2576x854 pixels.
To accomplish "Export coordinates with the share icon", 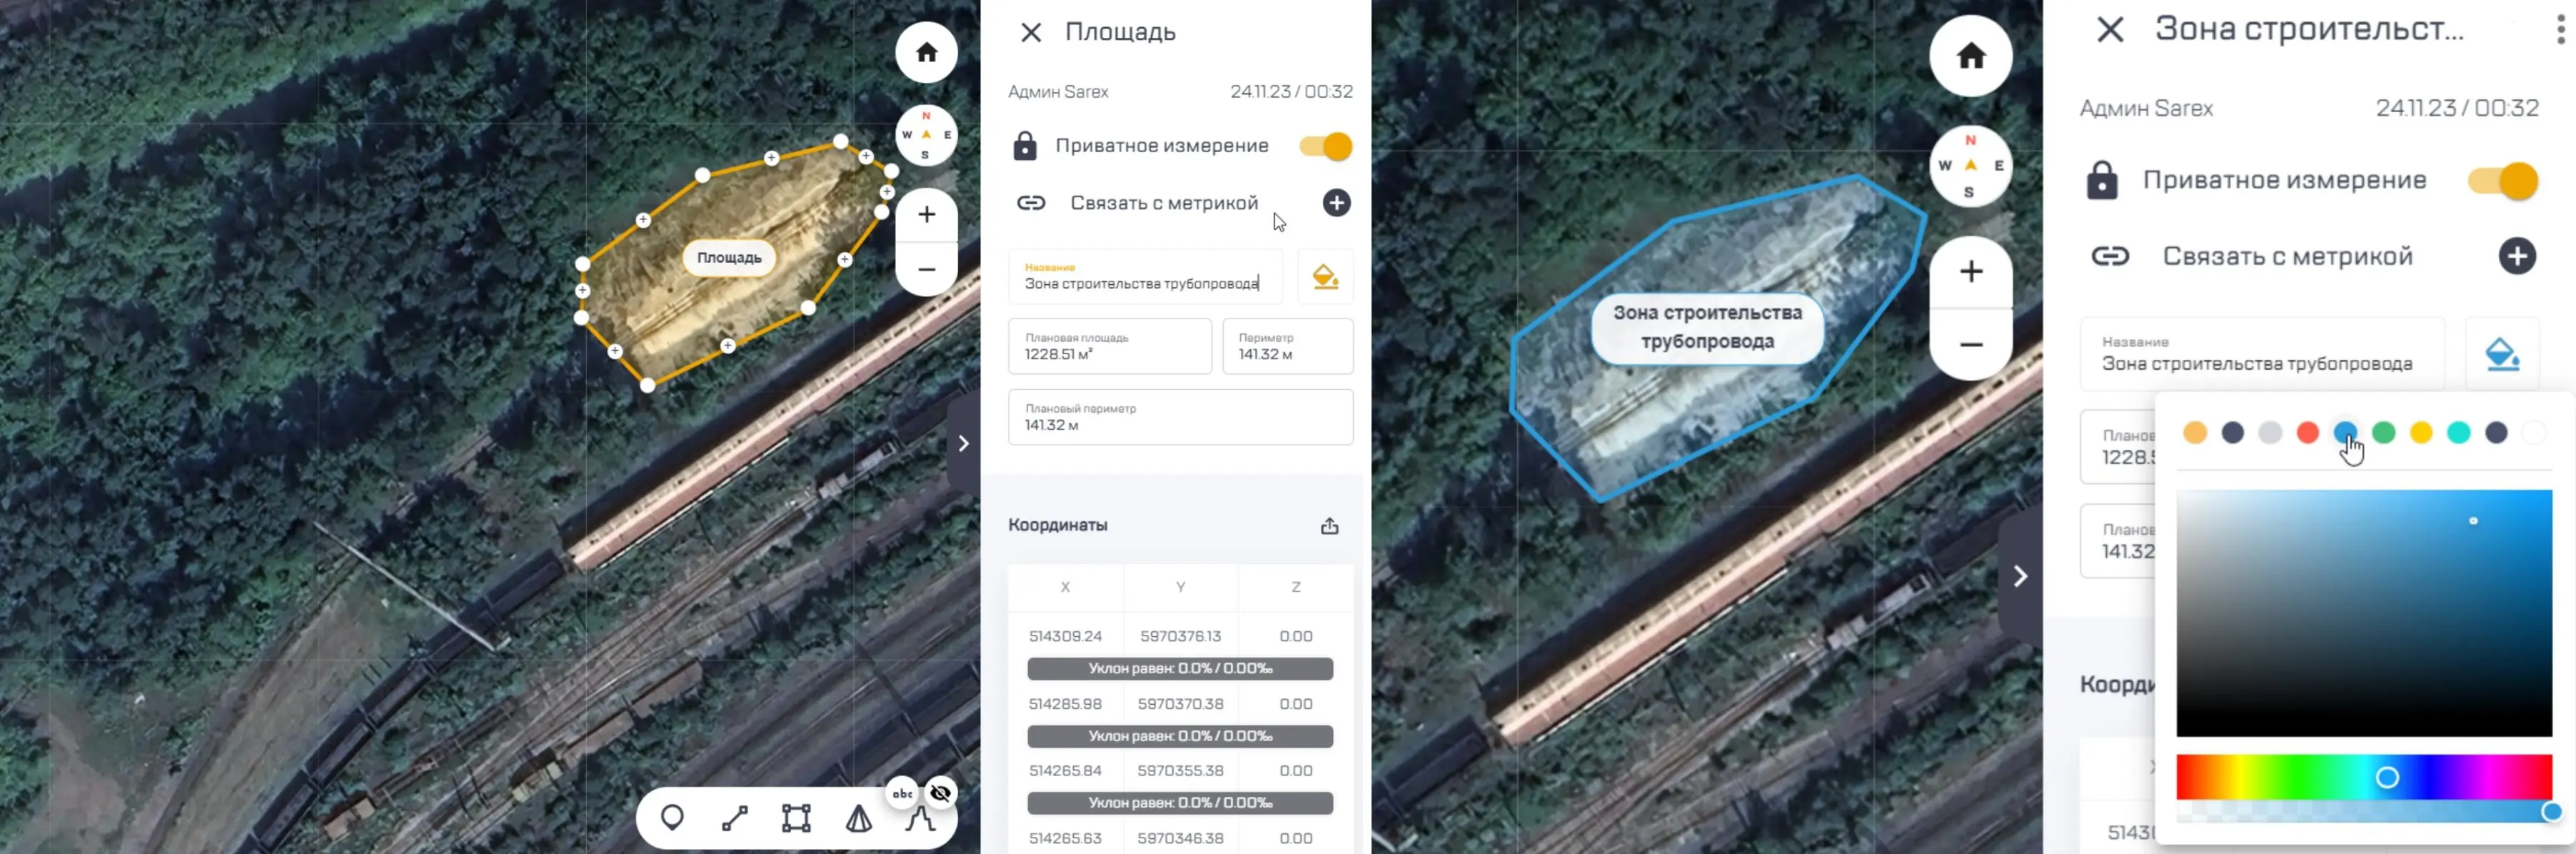I will (x=1329, y=526).
